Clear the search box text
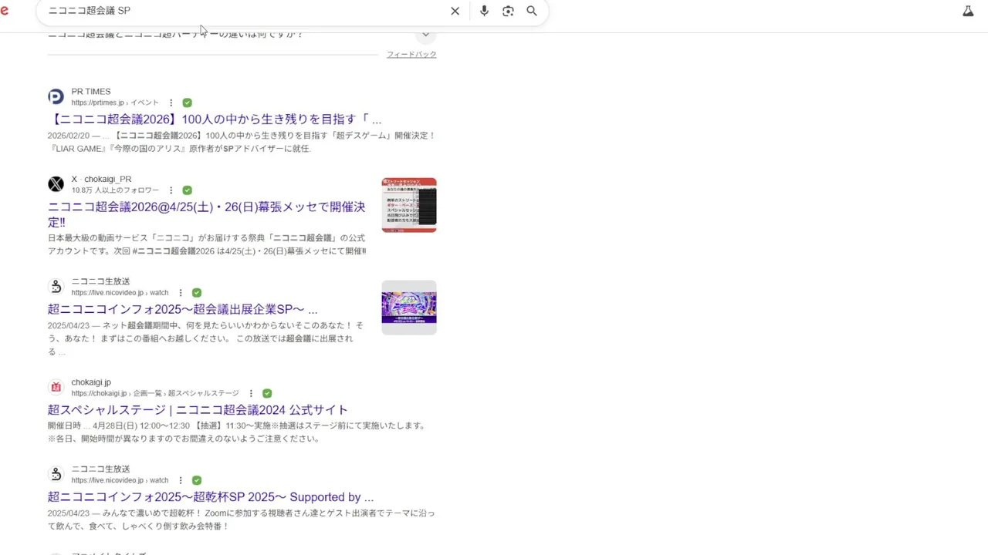 tap(455, 11)
